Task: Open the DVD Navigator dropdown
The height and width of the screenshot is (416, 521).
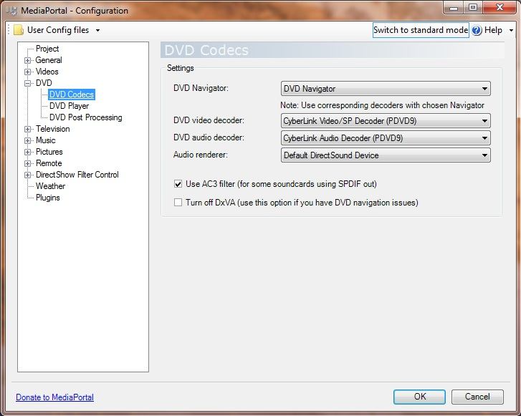Action: (x=386, y=89)
